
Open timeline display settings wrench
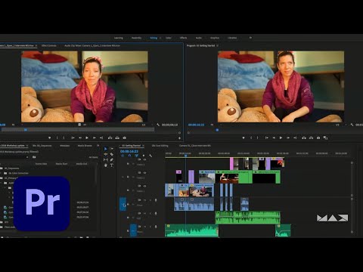[x=150, y=156]
